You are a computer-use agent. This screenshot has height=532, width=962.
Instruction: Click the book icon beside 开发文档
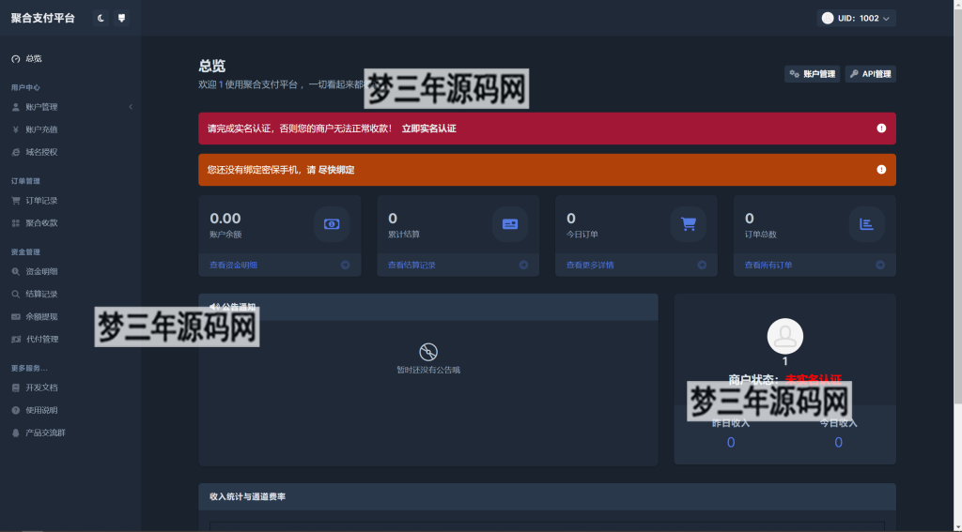[x=16, y=388]
